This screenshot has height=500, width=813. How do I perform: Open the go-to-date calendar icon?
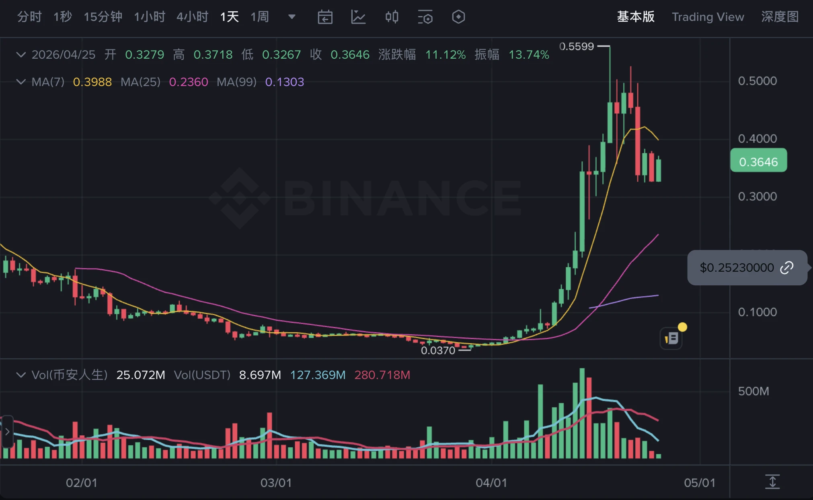[x=326, y=17]
